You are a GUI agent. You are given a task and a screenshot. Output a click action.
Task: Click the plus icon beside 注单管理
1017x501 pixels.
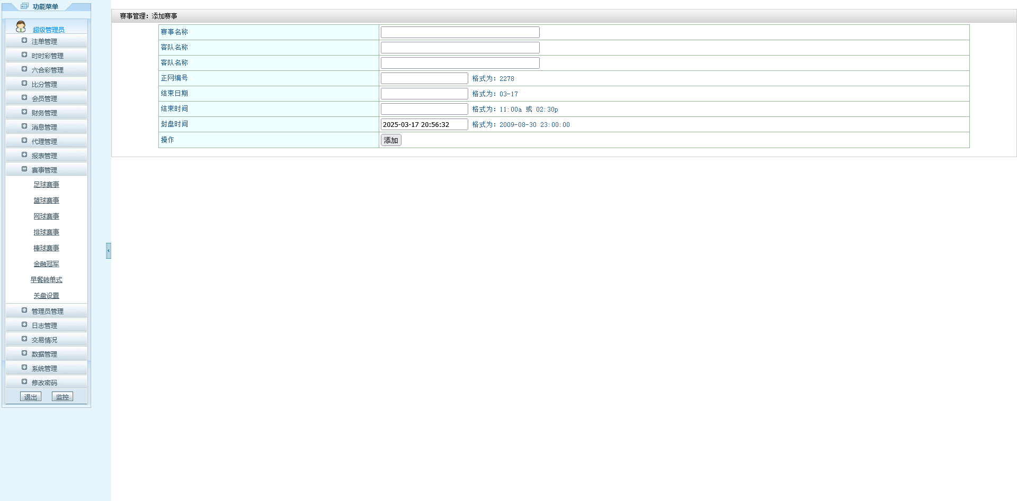[x=24, y=41]
